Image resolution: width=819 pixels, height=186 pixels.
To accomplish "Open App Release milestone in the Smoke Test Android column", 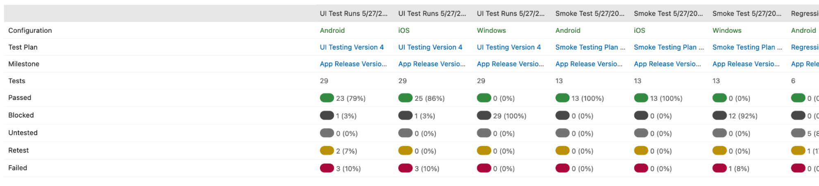I will click(x=588, y=64).
